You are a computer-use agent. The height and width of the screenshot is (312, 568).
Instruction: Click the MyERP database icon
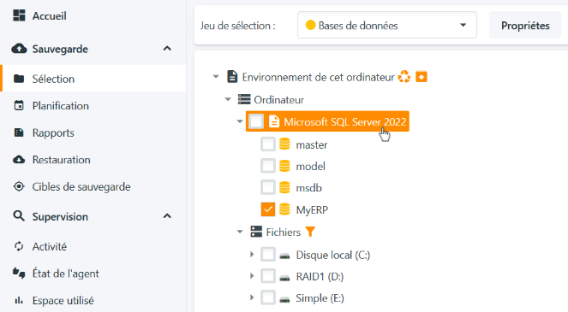tap(284, 209)
